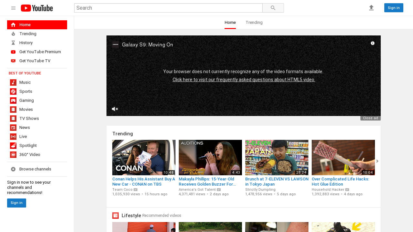This screenshot has height=232, width=413.
Task: Click BEST OF YOUTUBE header
Action: point(25,73)
